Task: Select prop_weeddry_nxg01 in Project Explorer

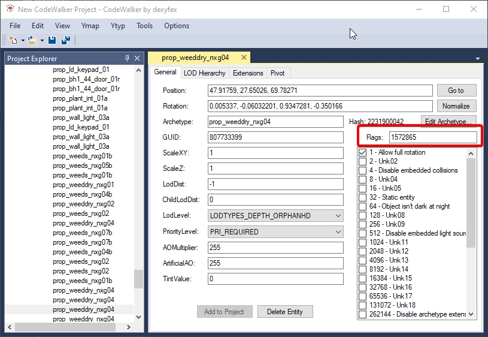Action: tap(83, 185)
